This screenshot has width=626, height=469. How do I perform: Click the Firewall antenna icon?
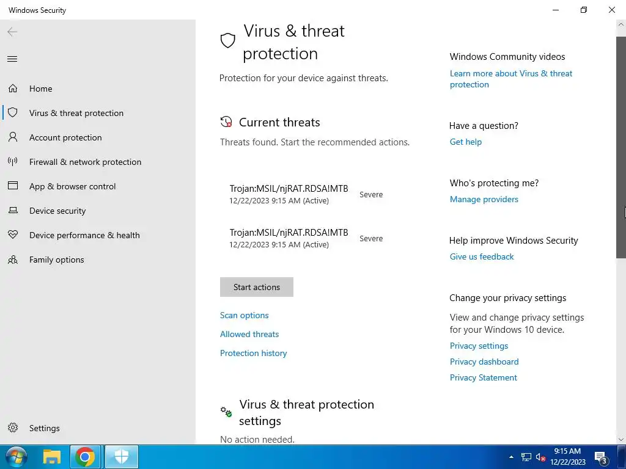[13, 161]
